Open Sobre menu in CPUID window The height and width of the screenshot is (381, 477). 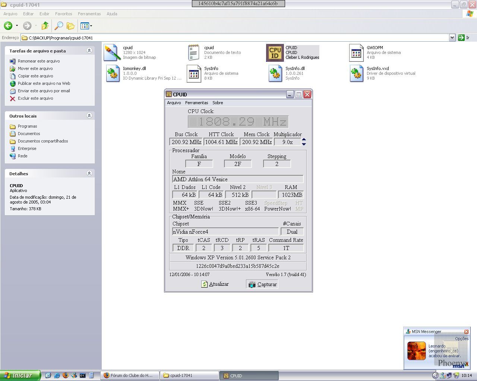(218, 103)
